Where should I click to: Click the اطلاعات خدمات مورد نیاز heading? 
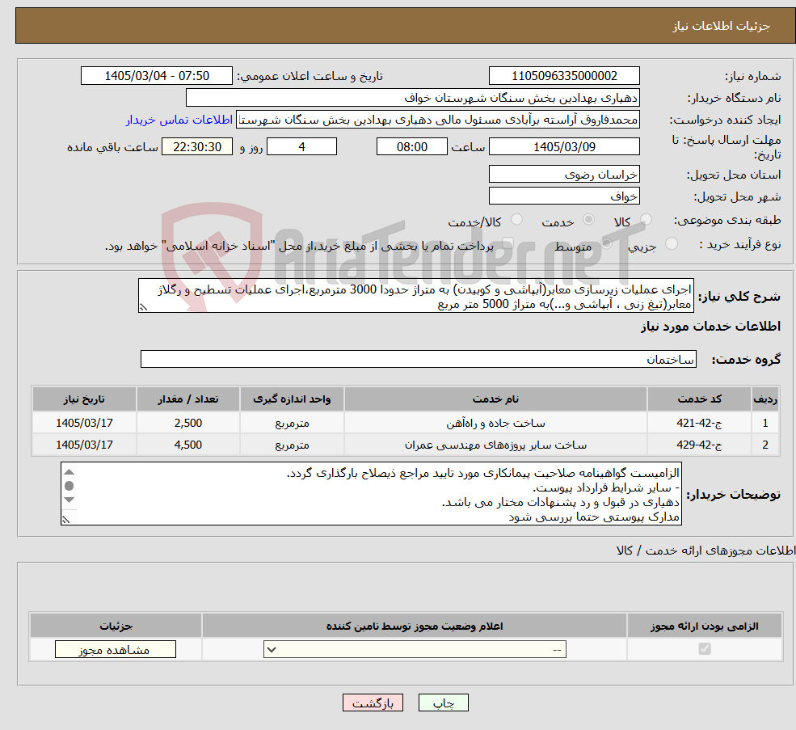pos(710,326)
